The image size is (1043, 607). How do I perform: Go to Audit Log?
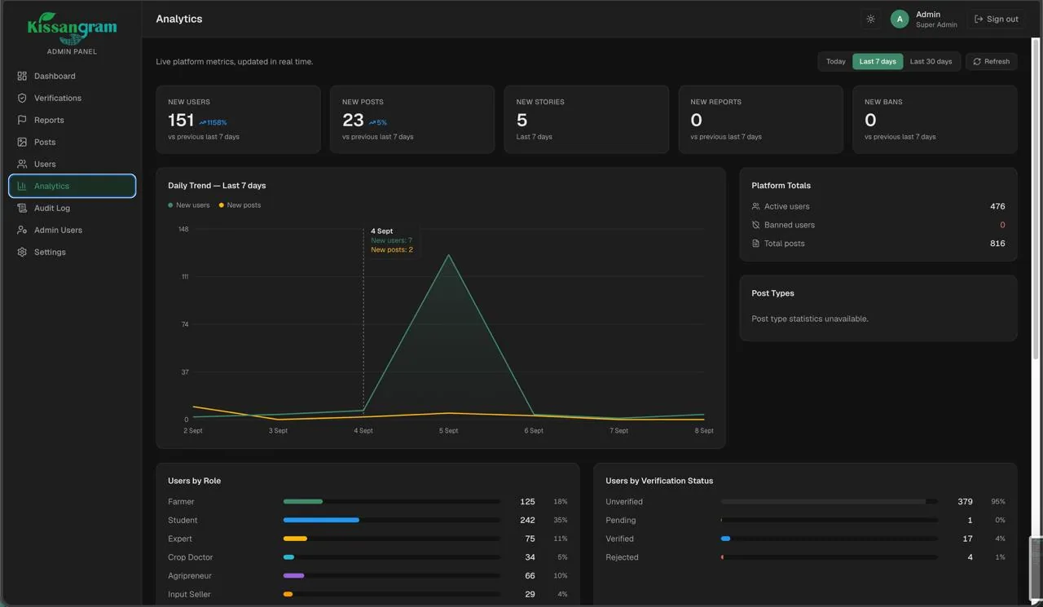tap(72, 208)
